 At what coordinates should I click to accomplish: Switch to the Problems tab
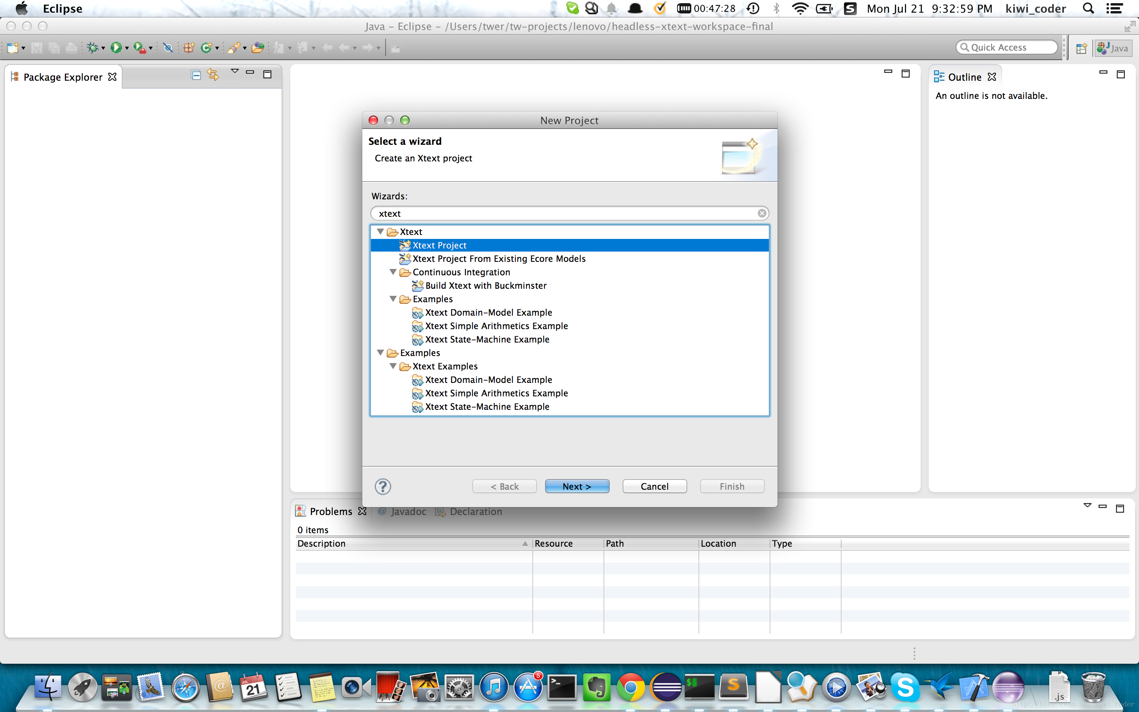tap(330, 511)
